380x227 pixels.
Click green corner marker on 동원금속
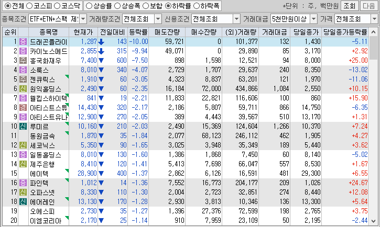[67, 133]
